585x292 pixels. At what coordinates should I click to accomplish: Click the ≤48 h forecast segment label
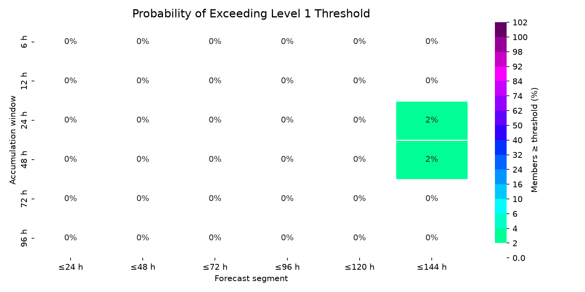pyautogui.click(x=143, y=267)
